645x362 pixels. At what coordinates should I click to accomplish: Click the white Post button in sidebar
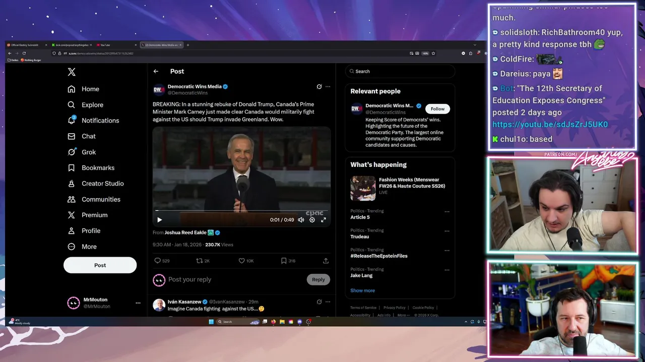[x=100, y=265]
